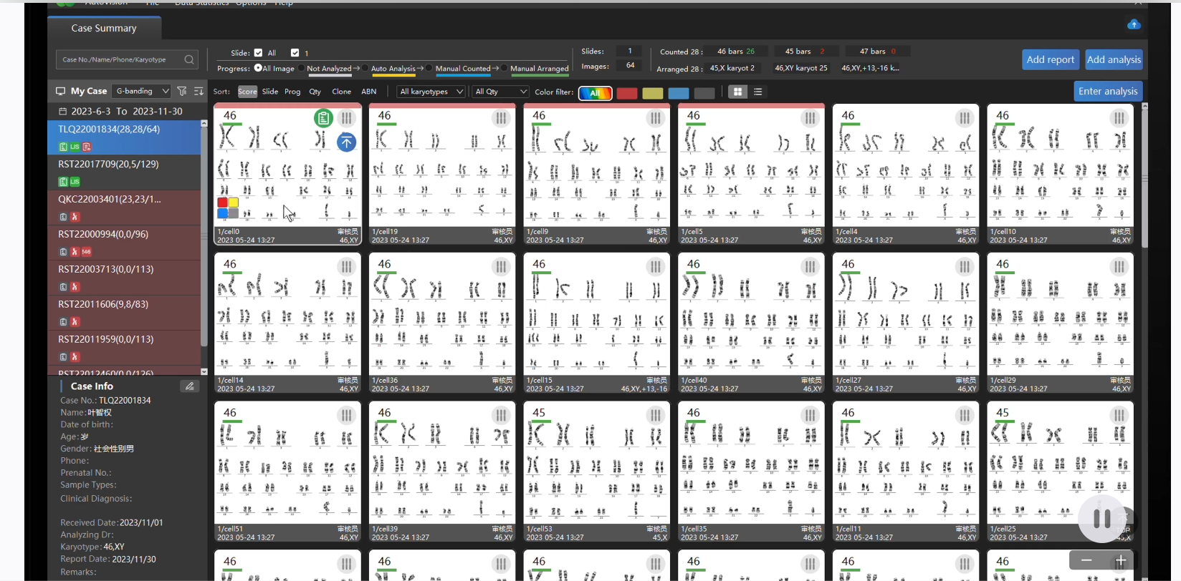Image resolution: width=1181 pixels, height=581 pixels.
Task: Sort thumbnails by Clone
Action: (x=342, y=92)
